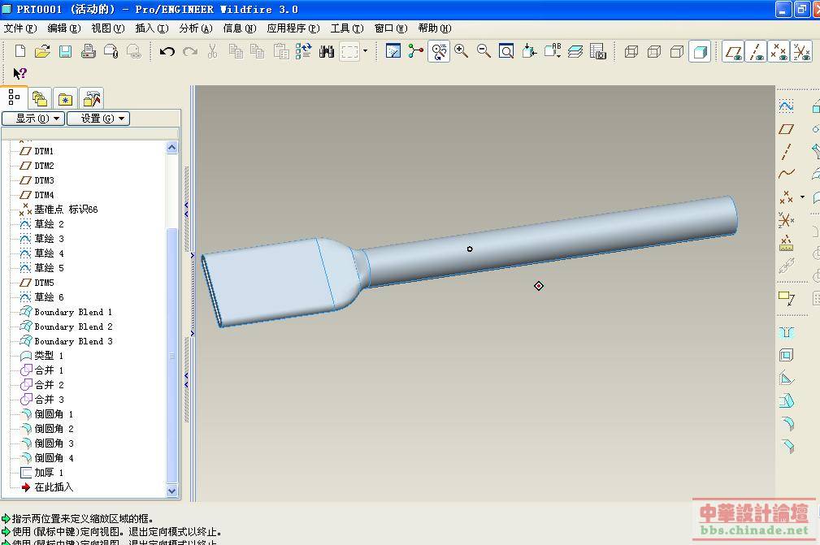Switch to no hidden display
The height and width of the screenshot is (545, 820).
[677, 51]
